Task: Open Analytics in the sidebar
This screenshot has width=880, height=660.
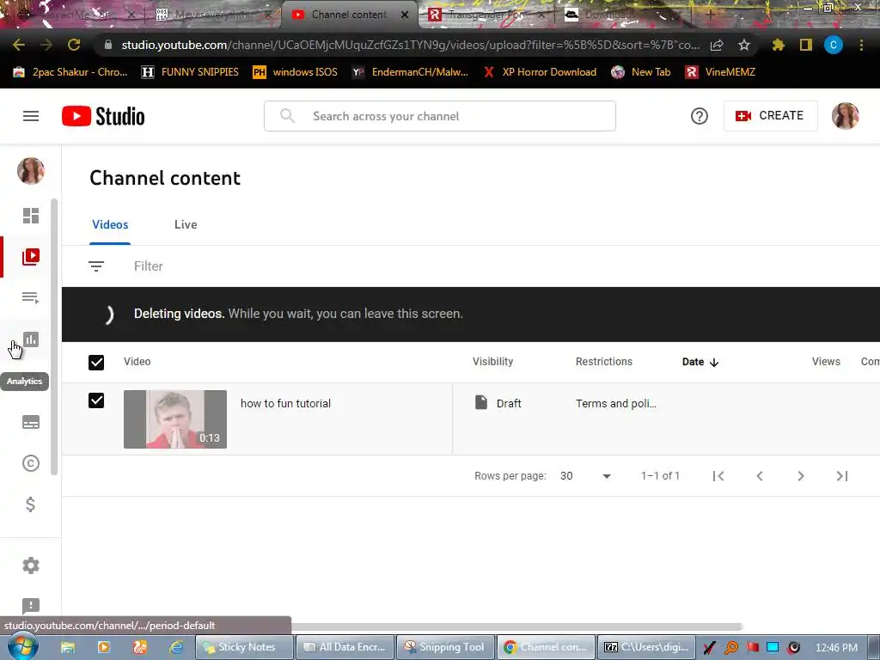Action: tap(31, 339)
